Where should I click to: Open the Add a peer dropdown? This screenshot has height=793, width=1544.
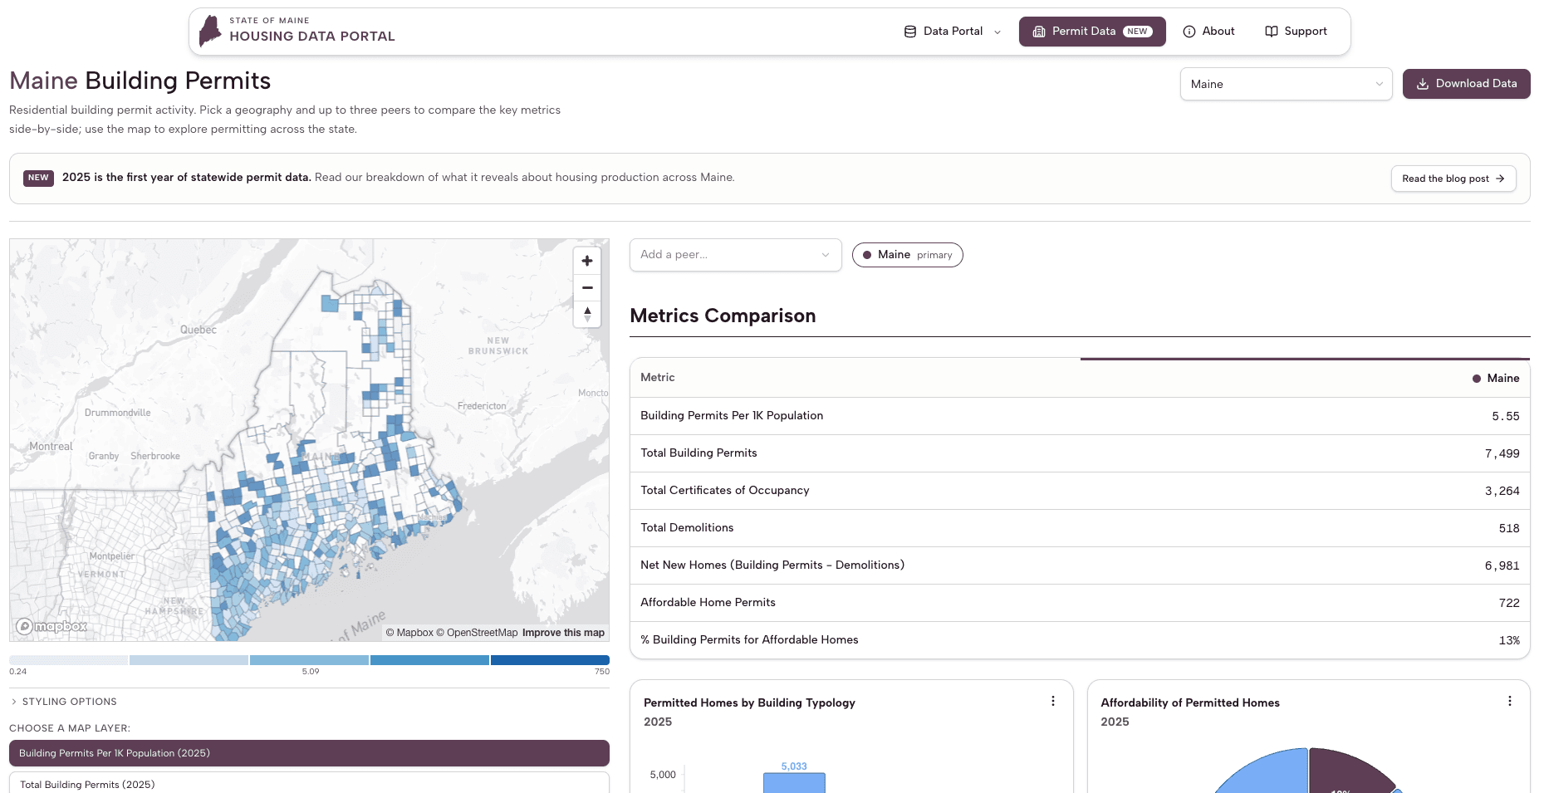click(x=735, y=255)
